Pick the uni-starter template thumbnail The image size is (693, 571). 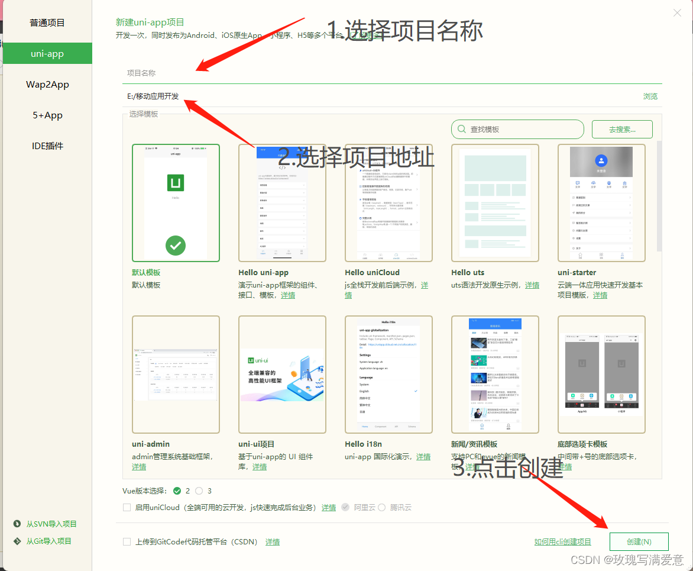601,202
